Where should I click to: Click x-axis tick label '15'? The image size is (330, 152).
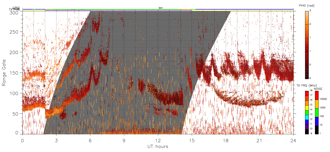point(192,140)
